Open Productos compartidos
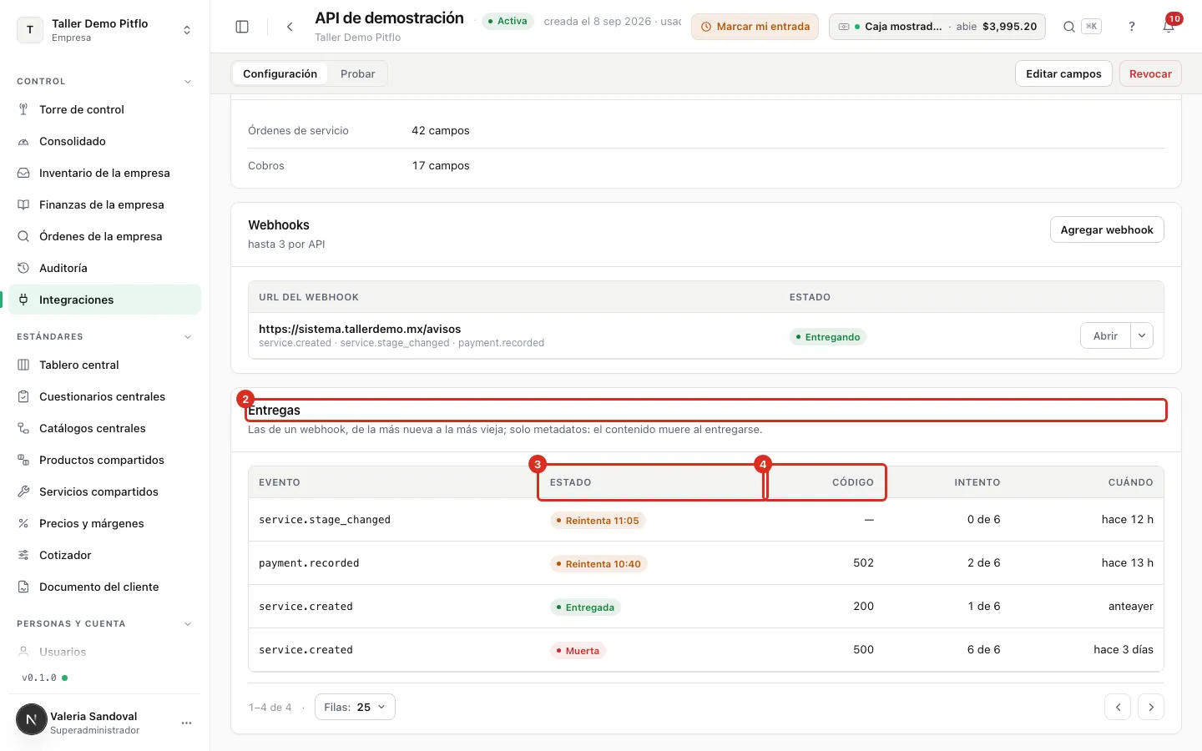 [x=104, y=460]
